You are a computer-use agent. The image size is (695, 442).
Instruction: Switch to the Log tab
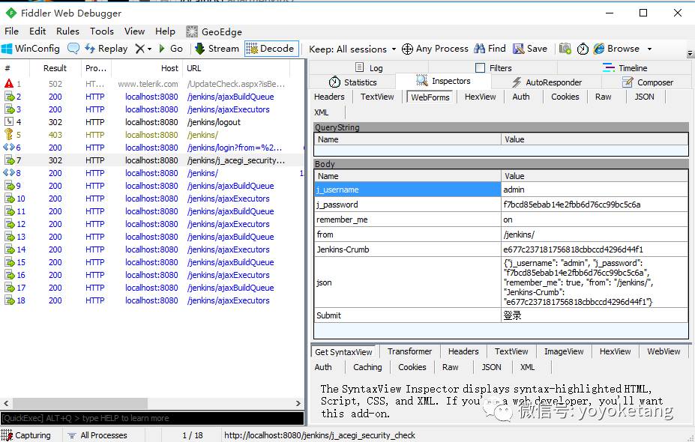[x=369, y=67]
